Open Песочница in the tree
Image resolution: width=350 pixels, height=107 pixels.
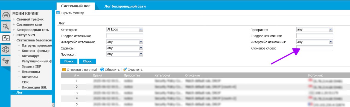tap(31, 72)
